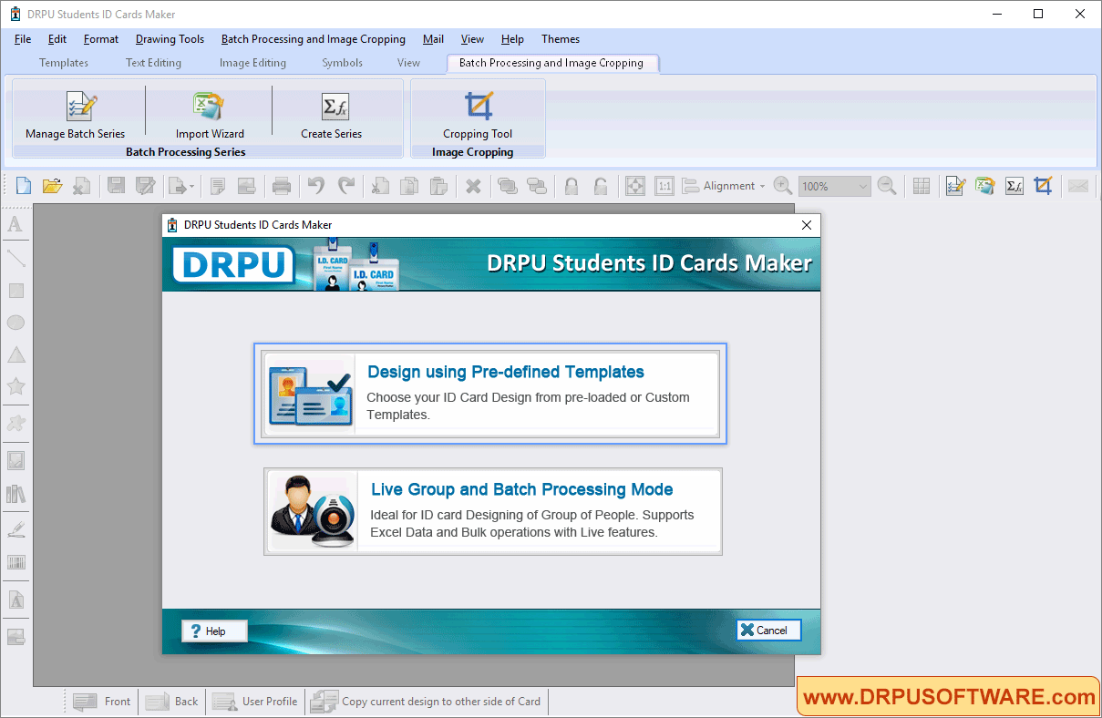Image resolution: width=1102 pixels, height=718 pixels.
Task: Switch to the Templates tab
Action: 64,63
